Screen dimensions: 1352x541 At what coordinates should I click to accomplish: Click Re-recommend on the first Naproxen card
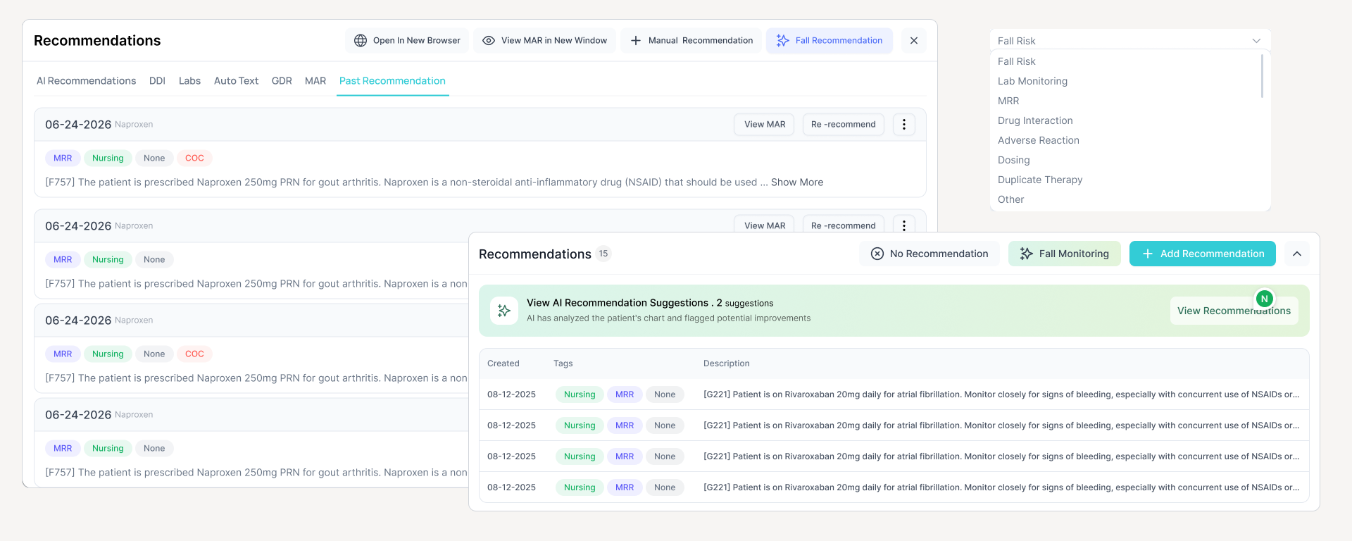coord(844,125)
